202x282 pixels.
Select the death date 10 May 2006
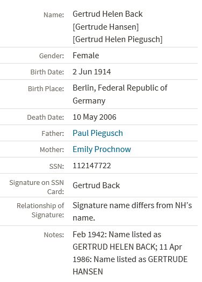click(95, 117)
